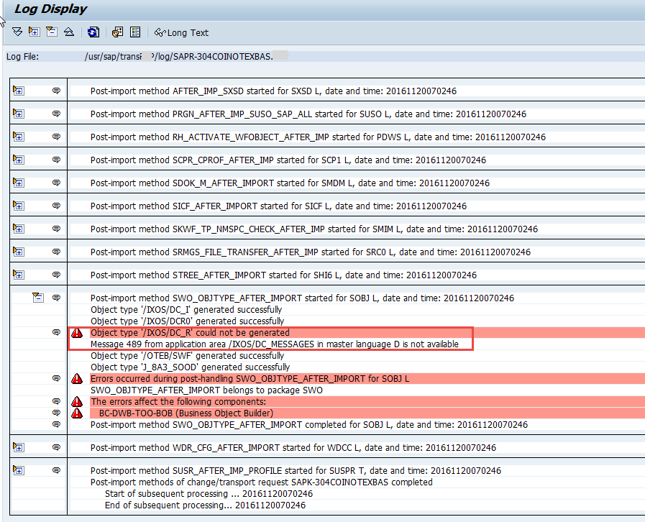Click error icon on 'The errors affect' row
The height and width of the screenshot is (522, 645).
(x=77, y=402)
